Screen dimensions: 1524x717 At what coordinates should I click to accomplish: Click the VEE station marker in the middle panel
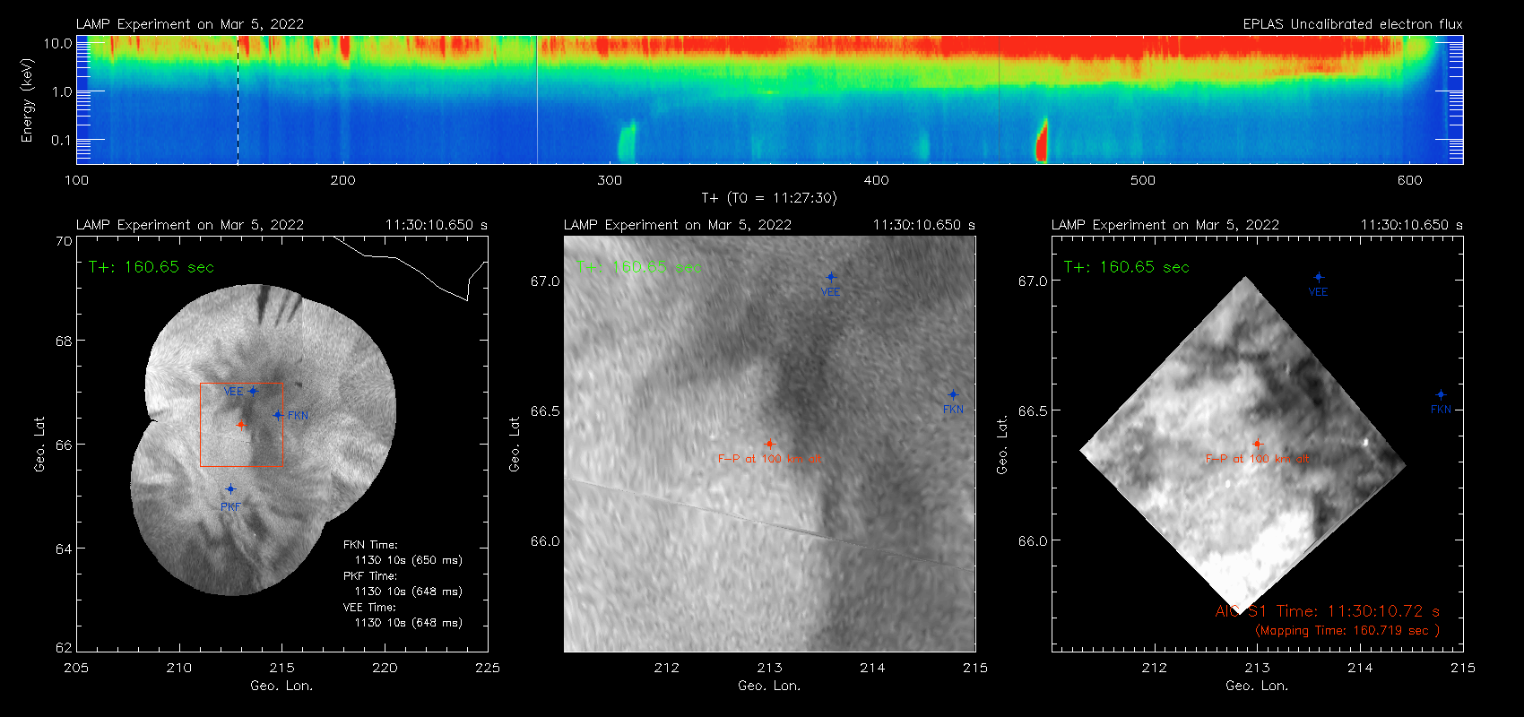(830, 278)
